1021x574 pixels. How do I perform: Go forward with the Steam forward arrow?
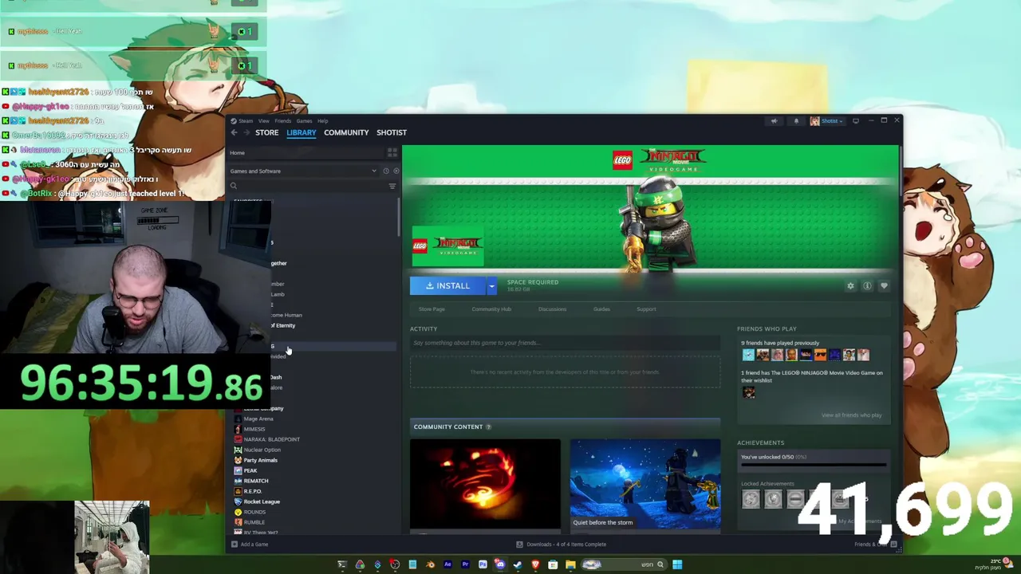245,132
